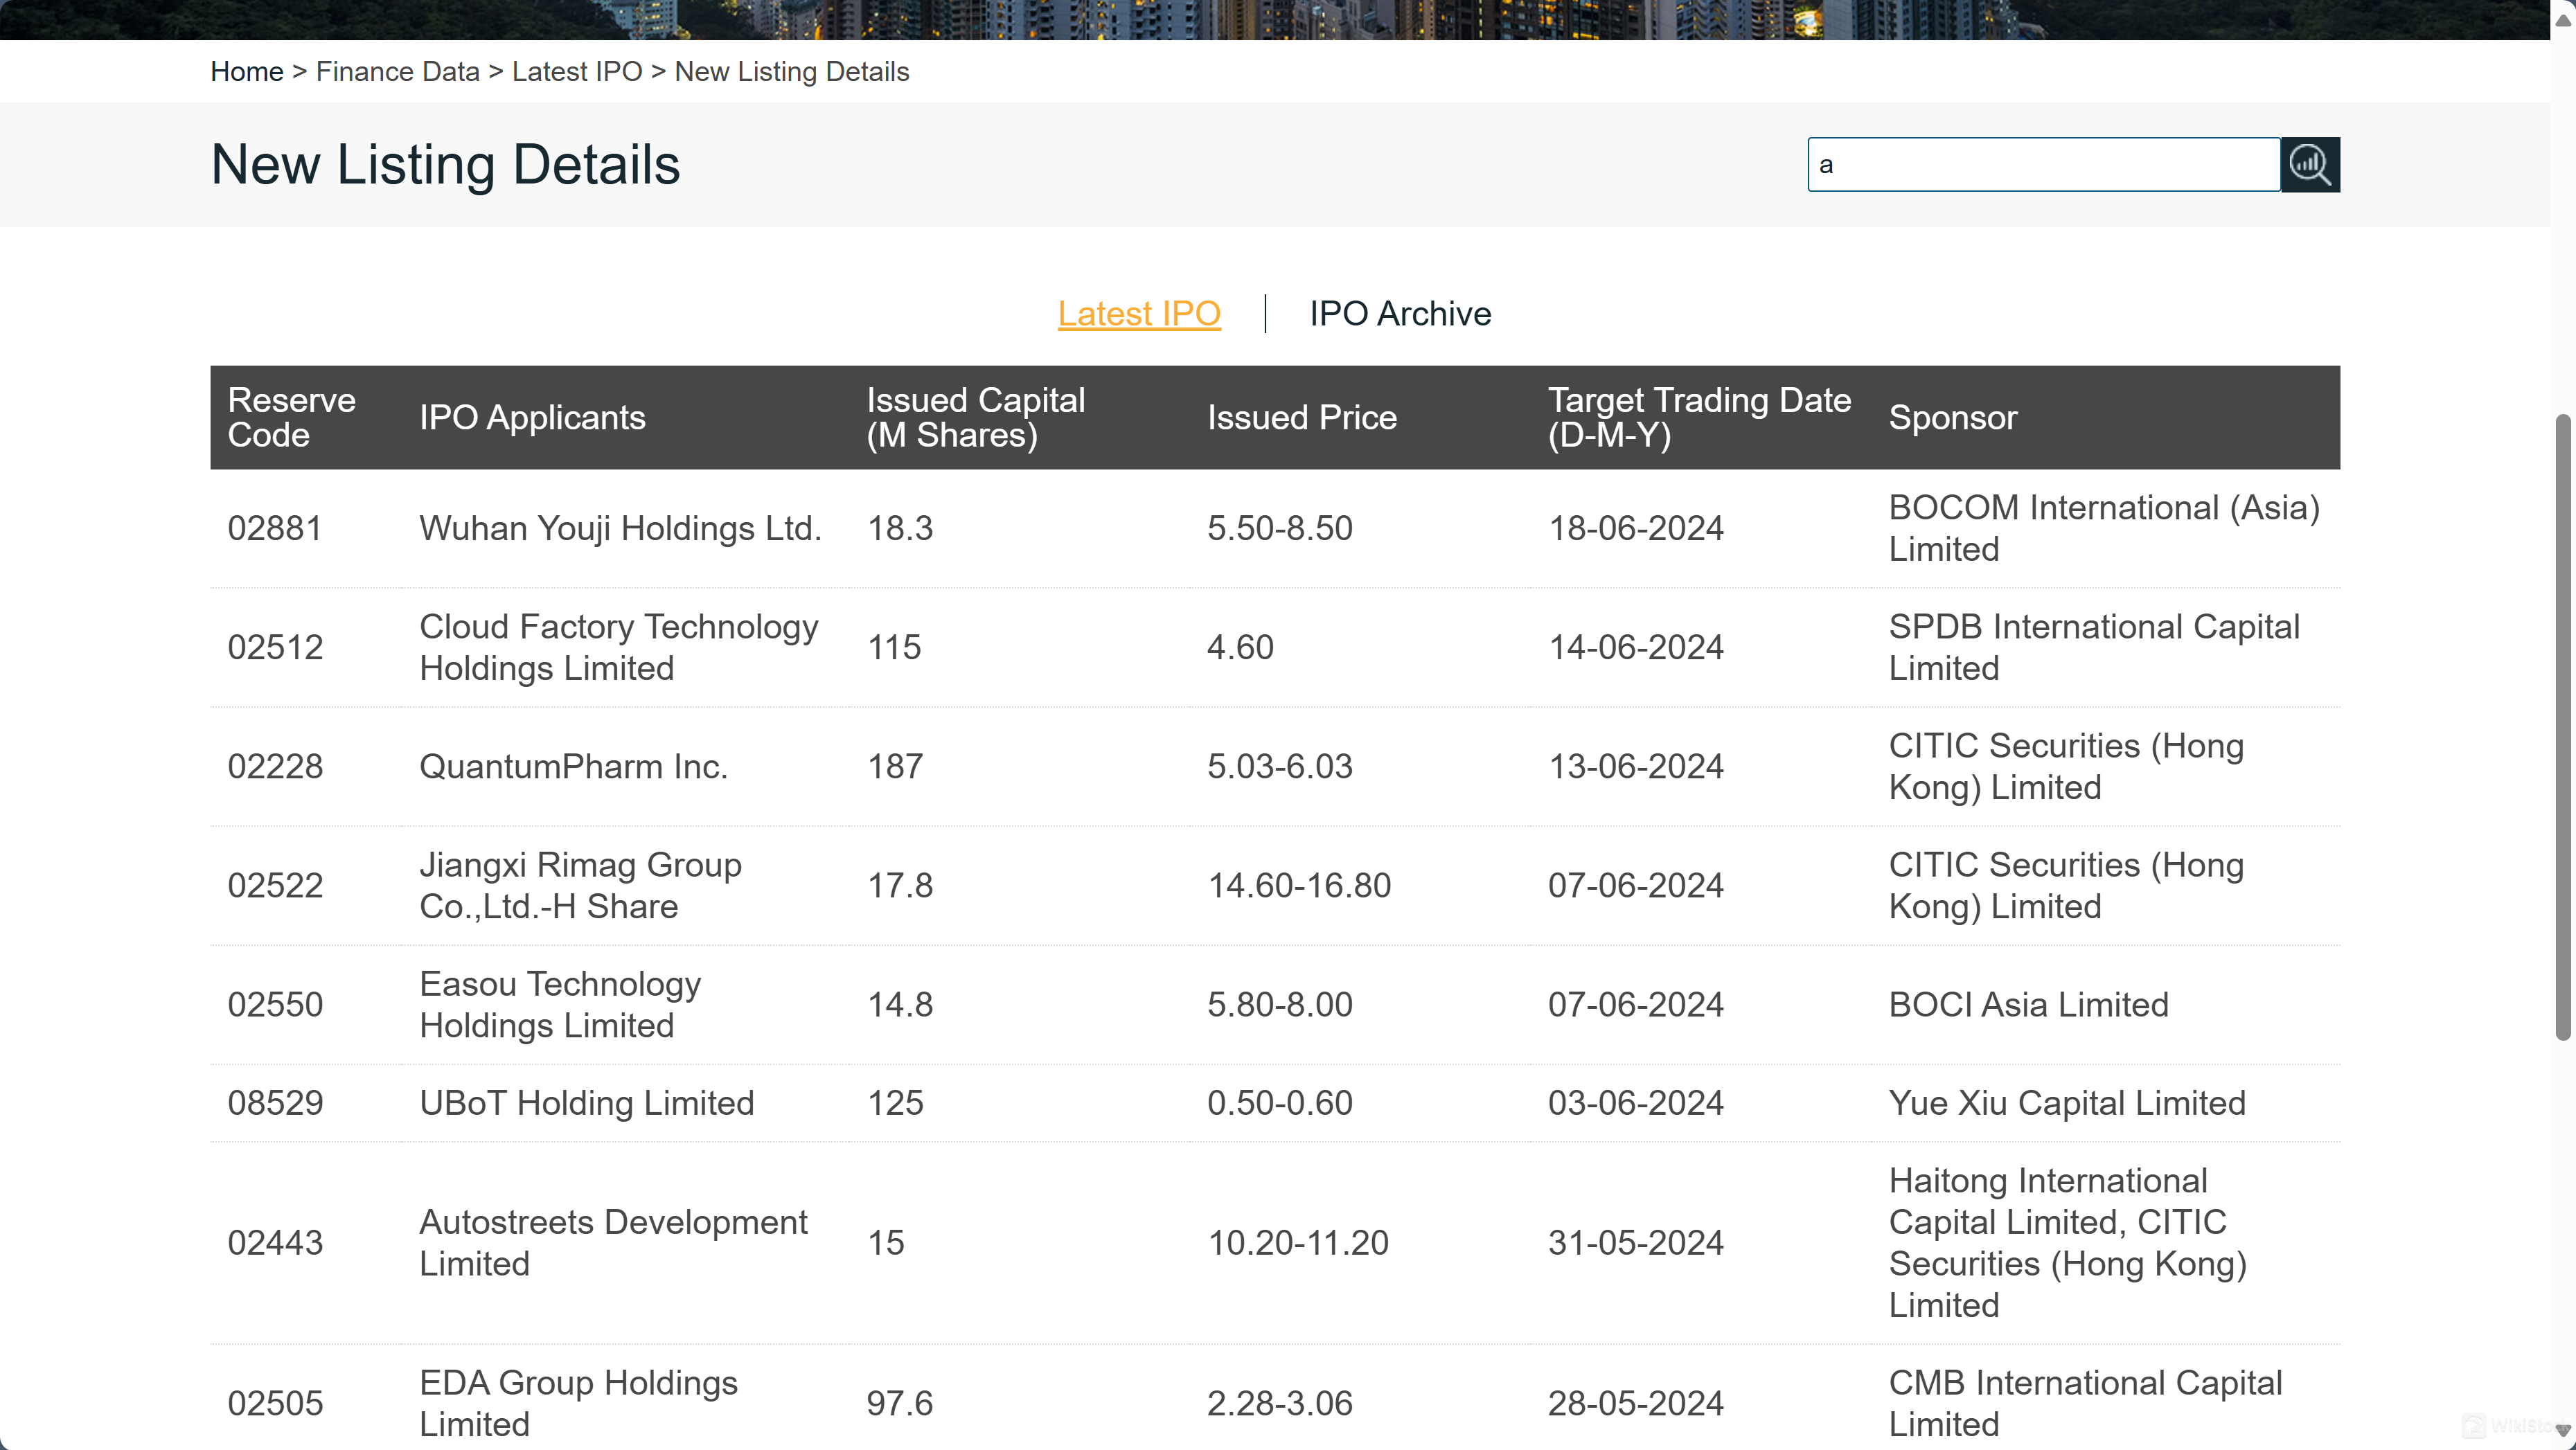Click issued price 5.80-8.00

click(x=1280, y=1004)
